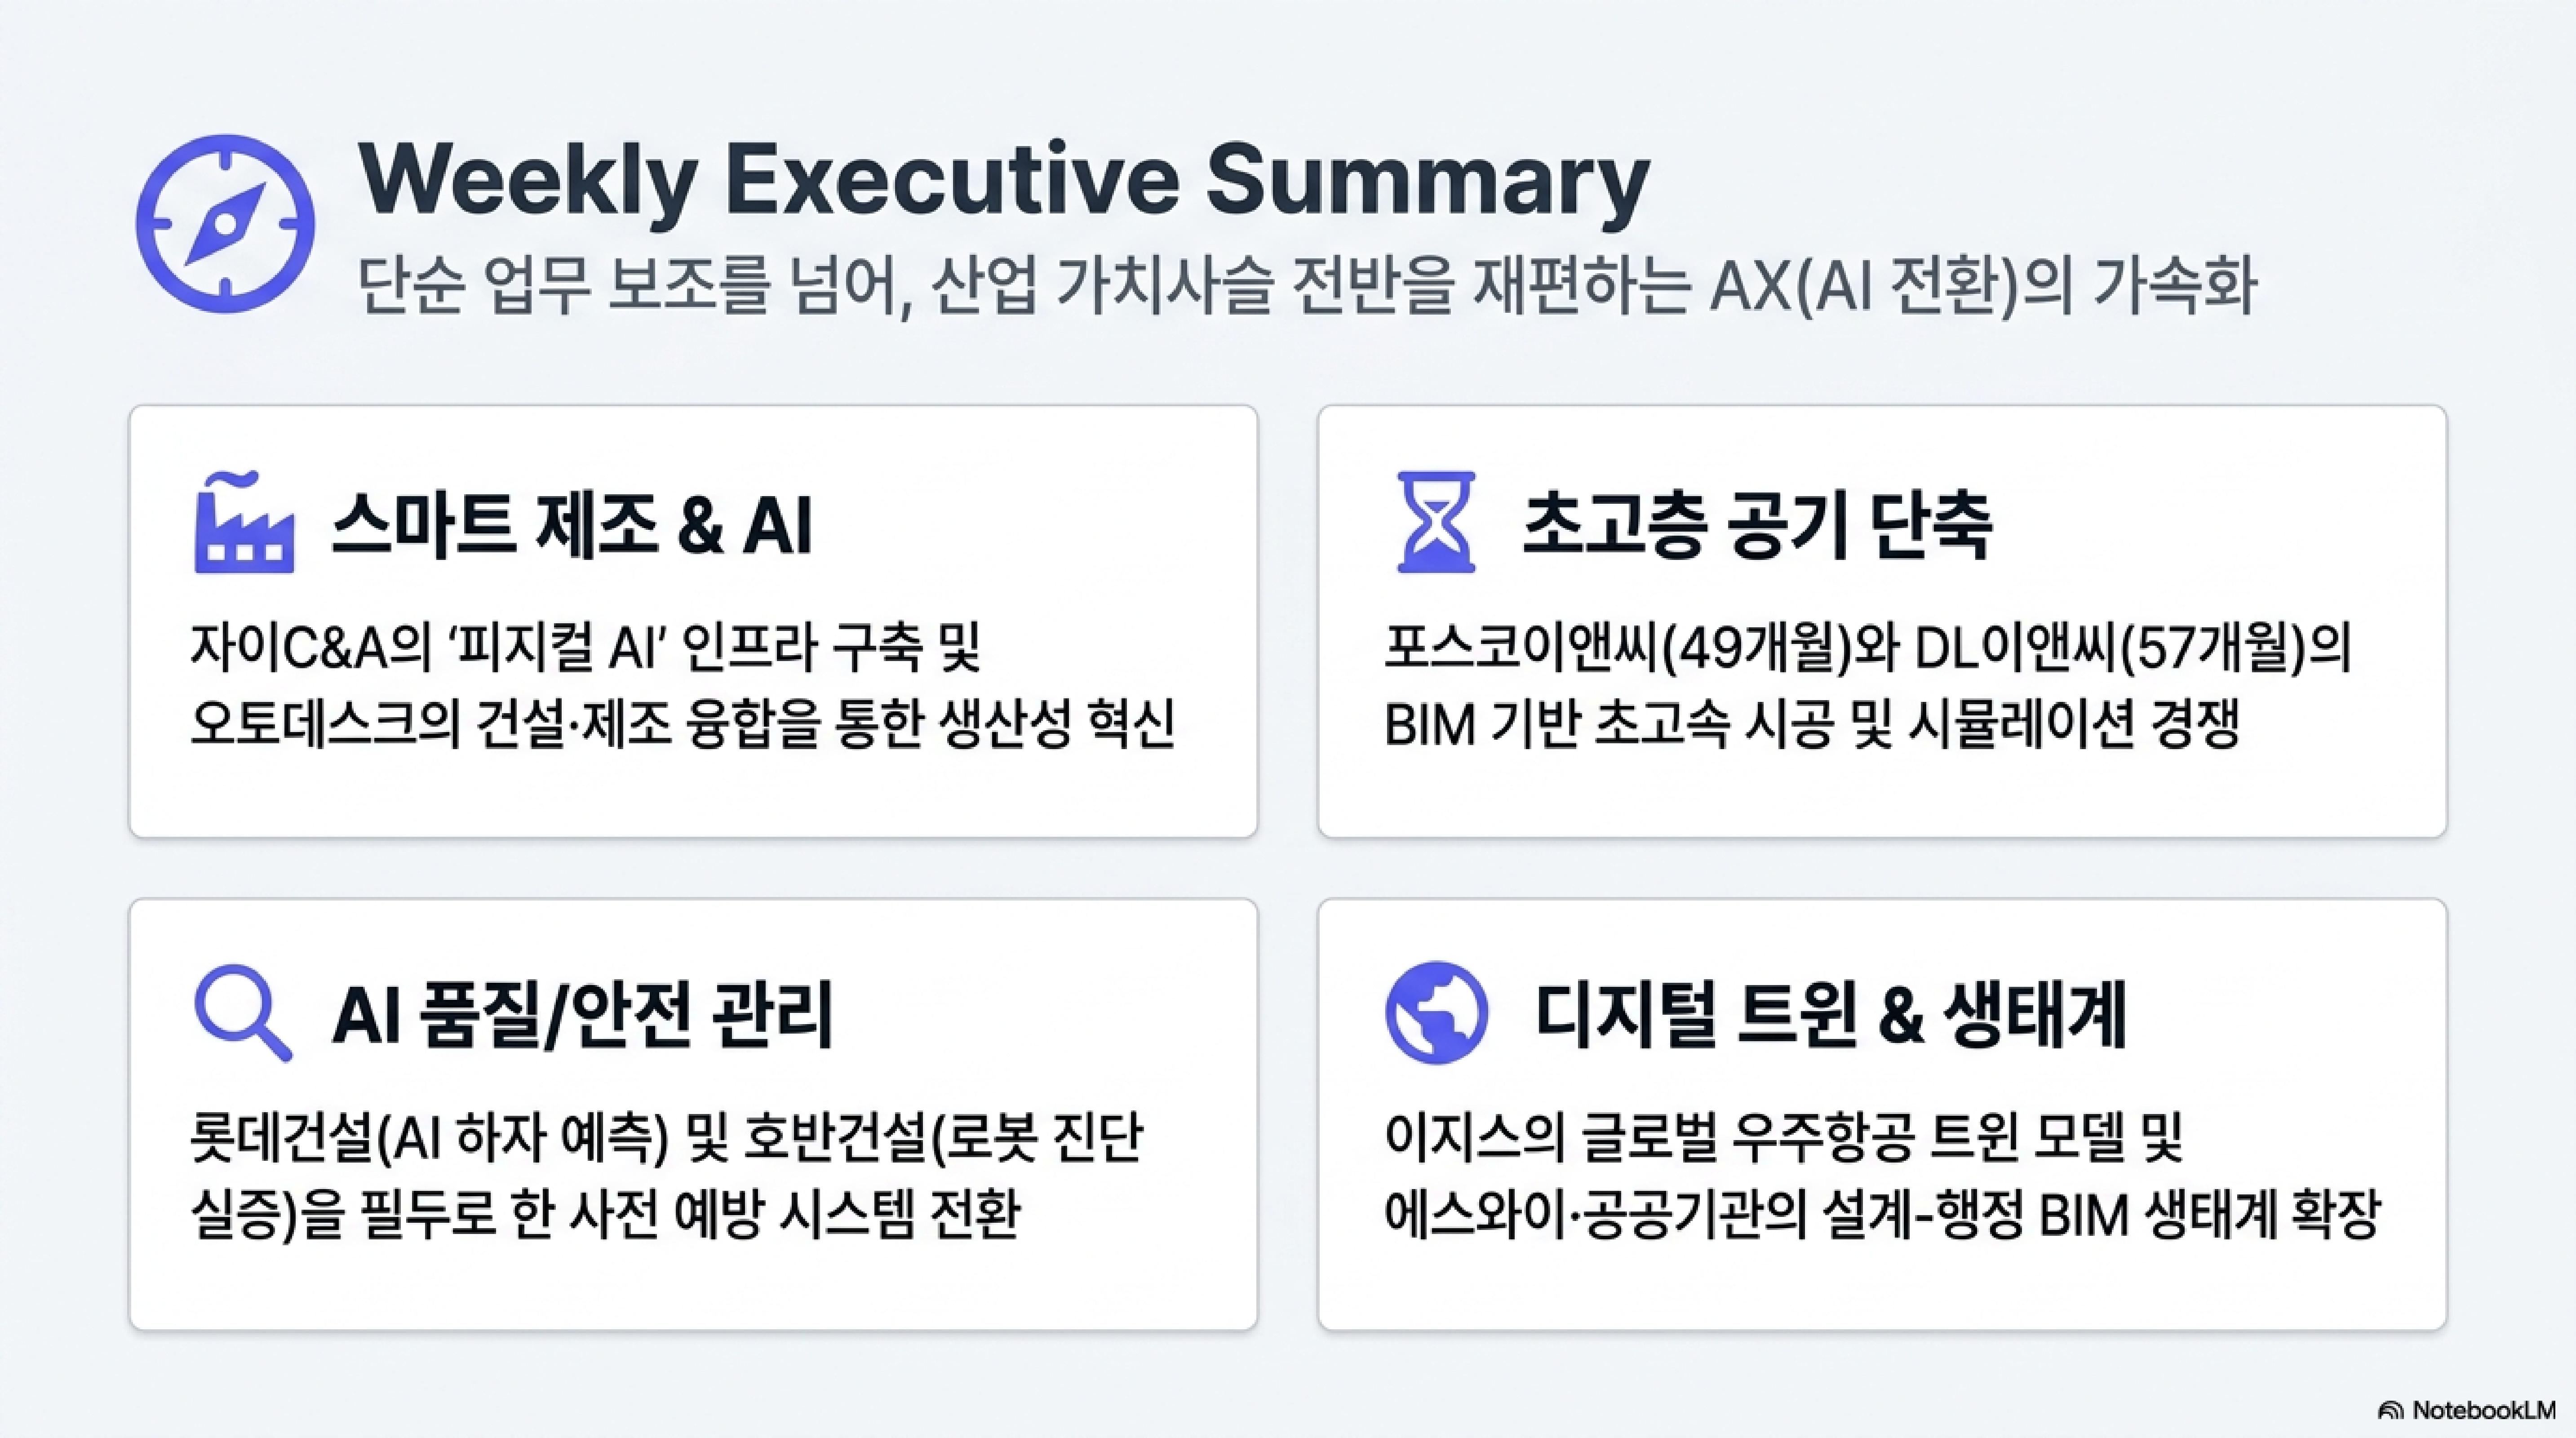The height and width of the screenshot is (1438, 2576).
Task: Click the 롯데건설(AI 하자 예측) description text
Action: 666,1139
